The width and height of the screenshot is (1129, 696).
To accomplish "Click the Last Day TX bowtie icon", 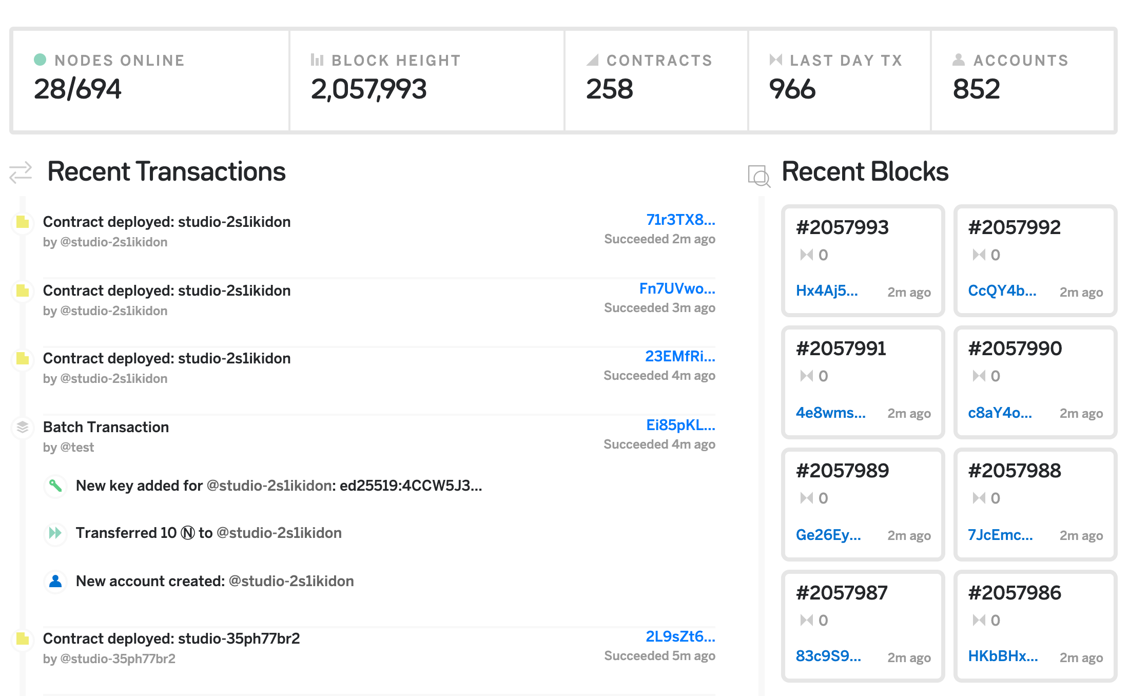I will click(x=775, y=60).
